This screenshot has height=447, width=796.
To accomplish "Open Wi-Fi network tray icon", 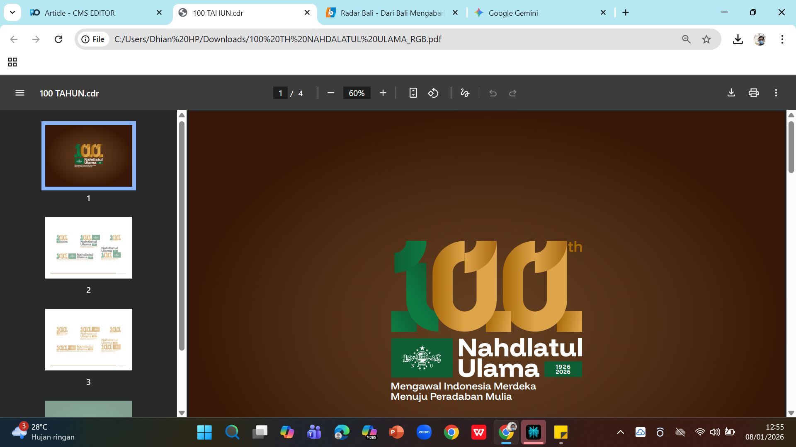I will point(700,433).
